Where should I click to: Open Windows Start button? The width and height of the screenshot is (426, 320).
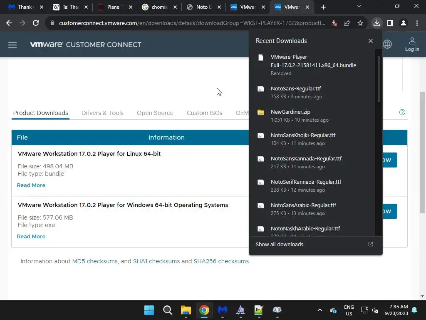click(149, 310)
